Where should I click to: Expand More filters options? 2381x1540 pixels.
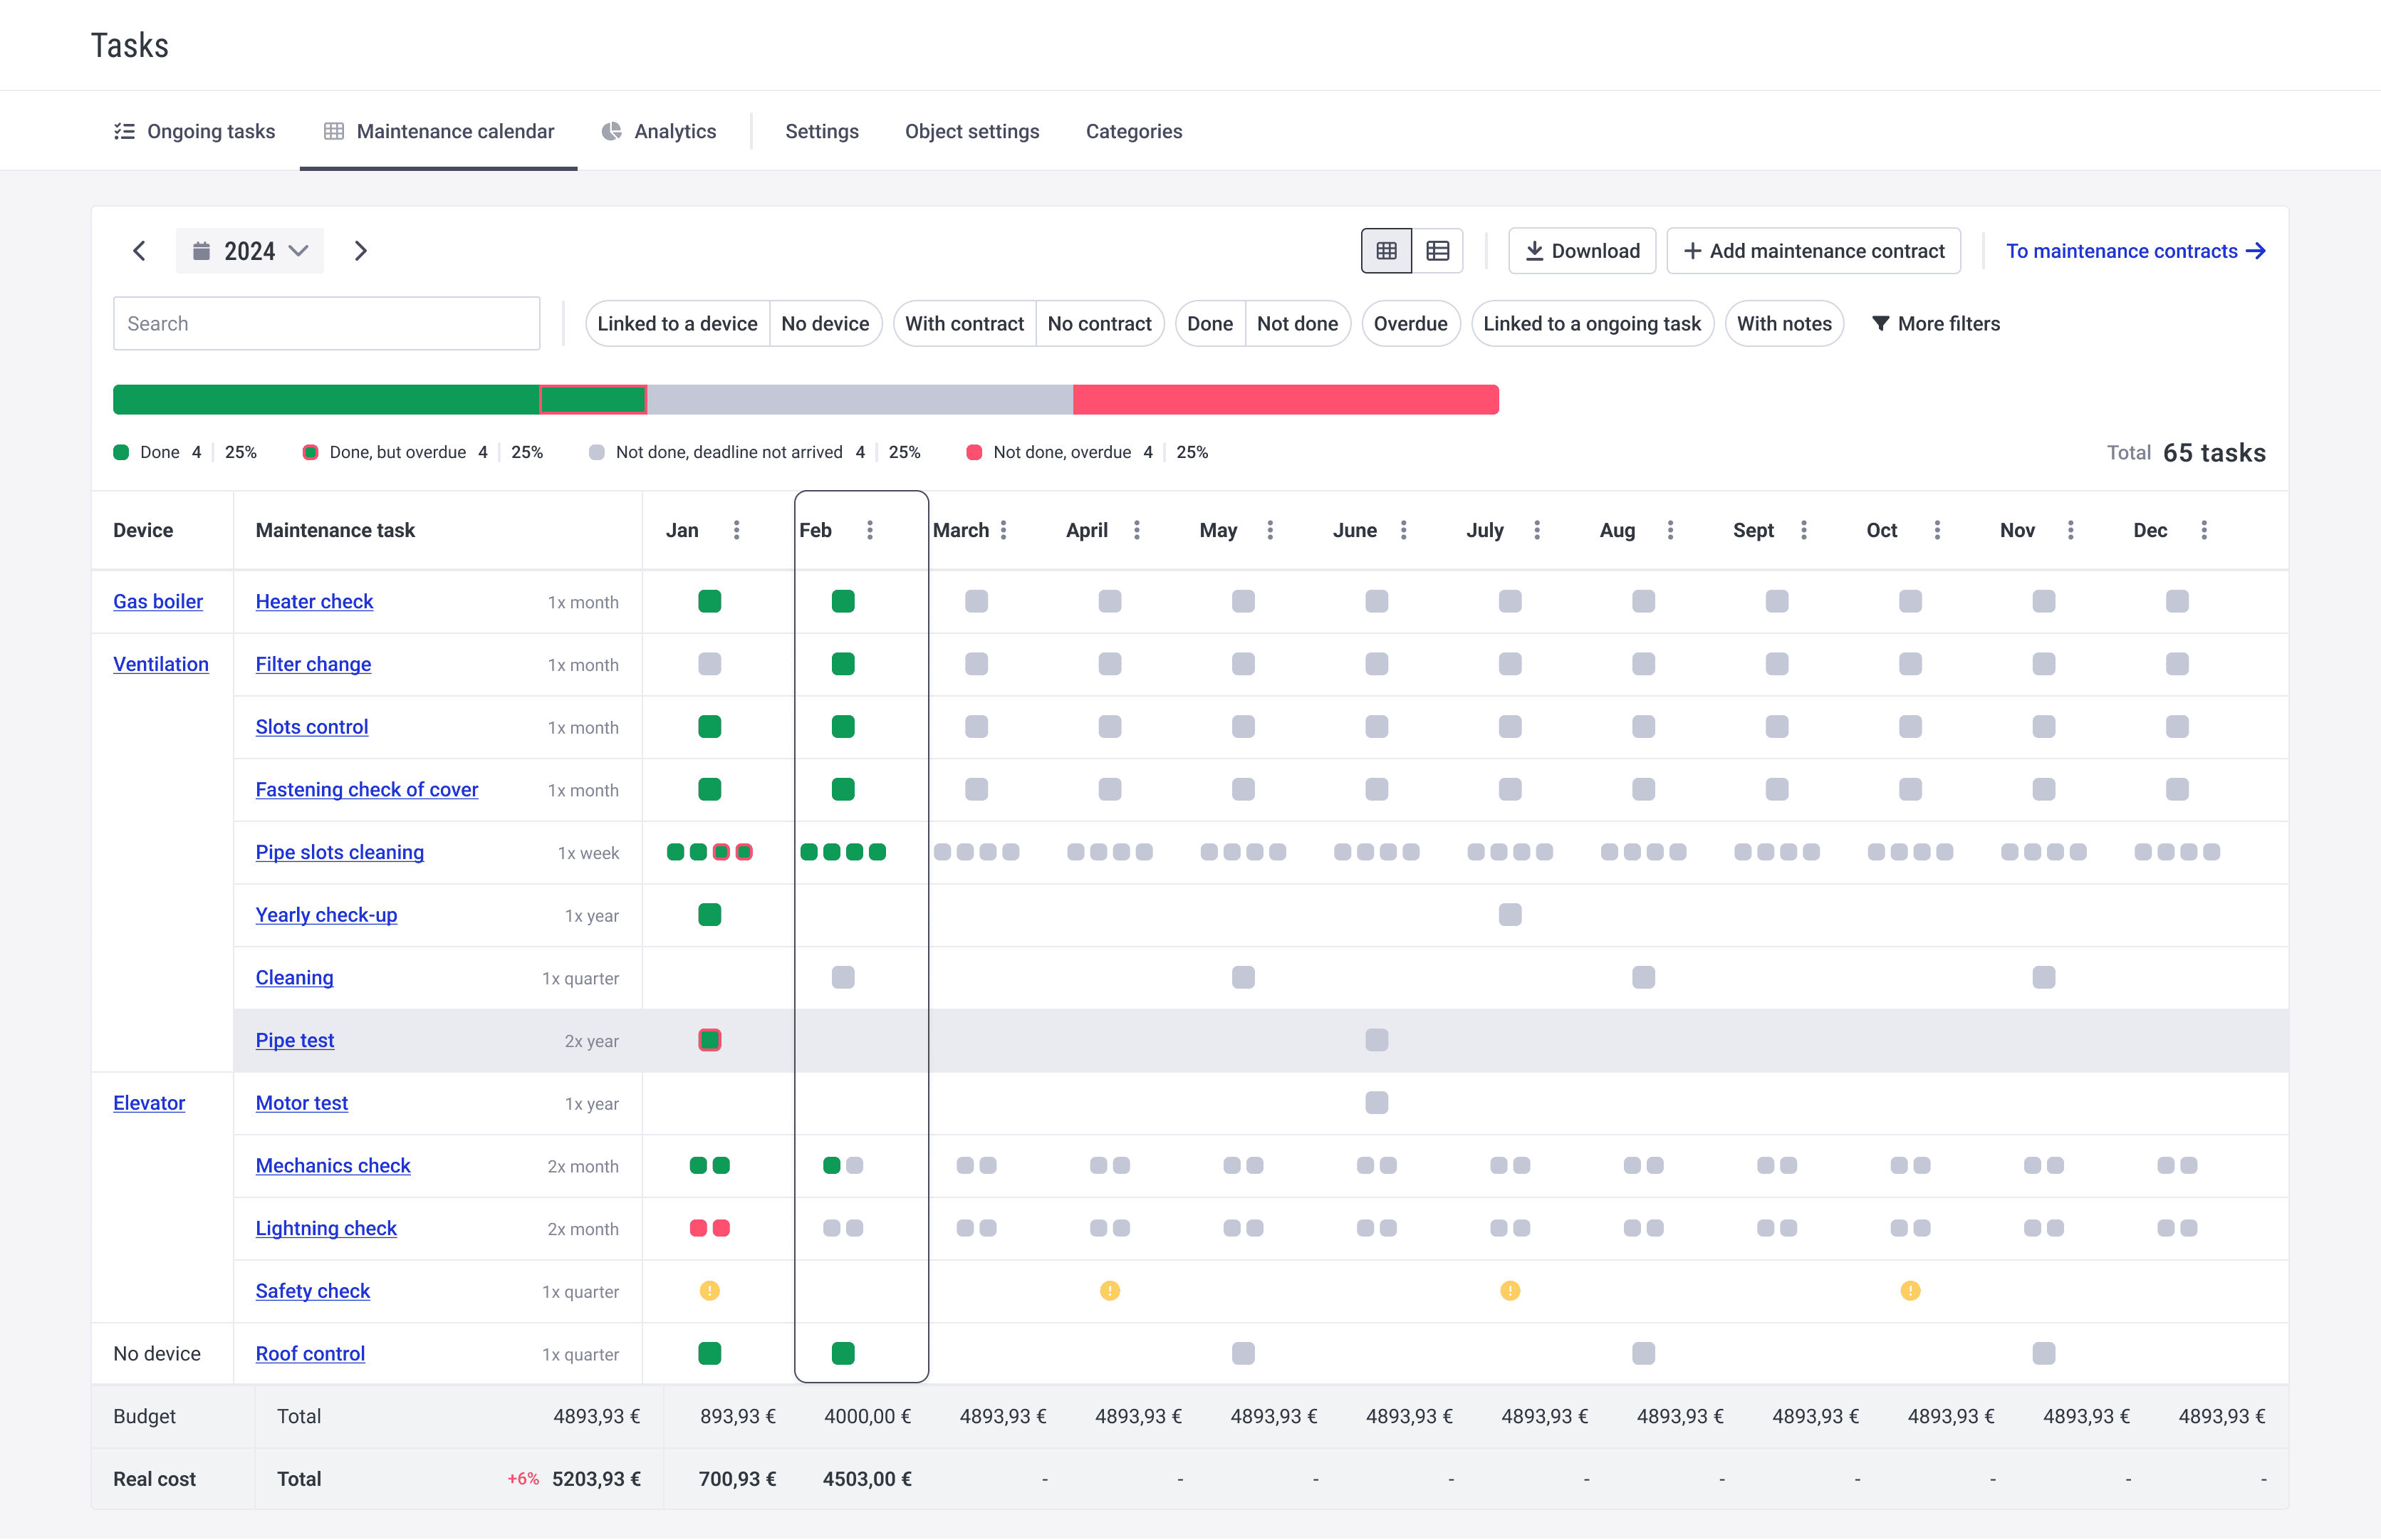pos(1935,324)
